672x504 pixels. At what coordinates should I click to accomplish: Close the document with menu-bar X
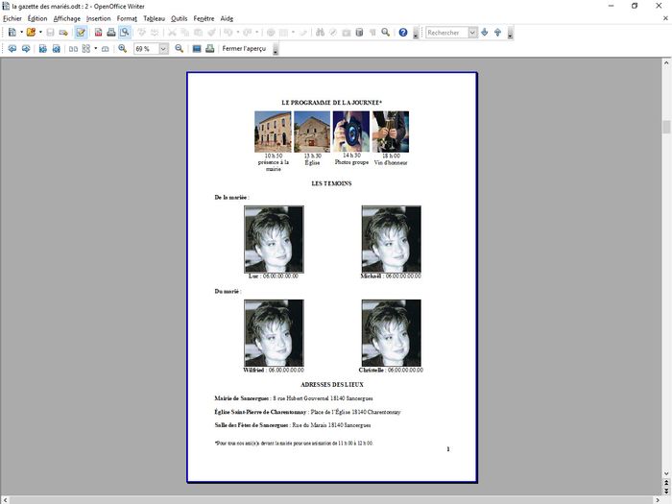point(665,18)
